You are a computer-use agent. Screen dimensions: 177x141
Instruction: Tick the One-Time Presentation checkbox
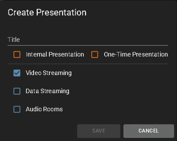(x=95, y=54)
